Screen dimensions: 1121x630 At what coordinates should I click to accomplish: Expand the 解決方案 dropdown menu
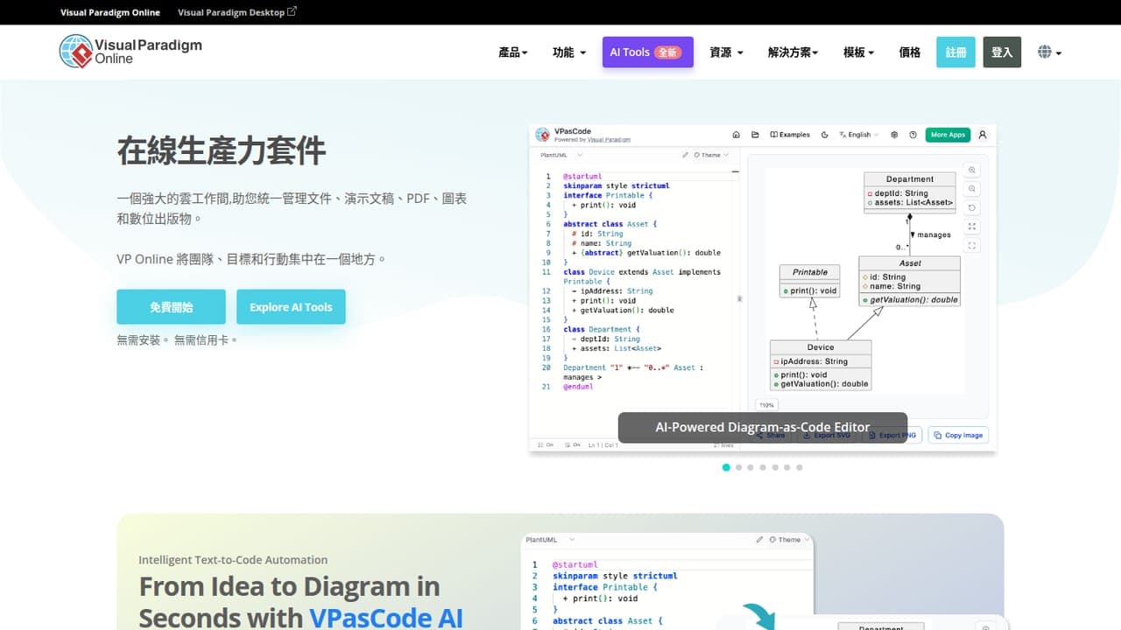pos(793,52)
